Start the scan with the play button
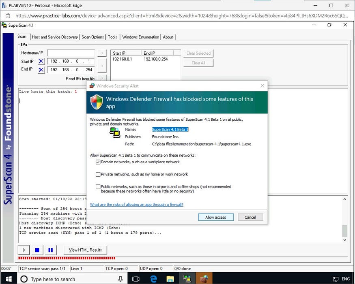This screenshot has width=355, height=284. coord(24,250)
